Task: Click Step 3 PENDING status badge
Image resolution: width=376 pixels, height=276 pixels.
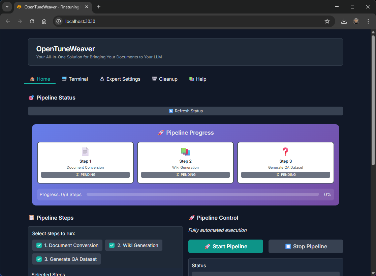Action: click(x=286, y=175)
